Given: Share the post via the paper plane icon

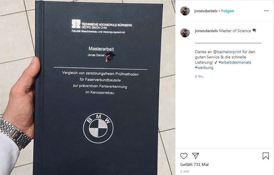Looking at the screenshot, I should 195,156.
